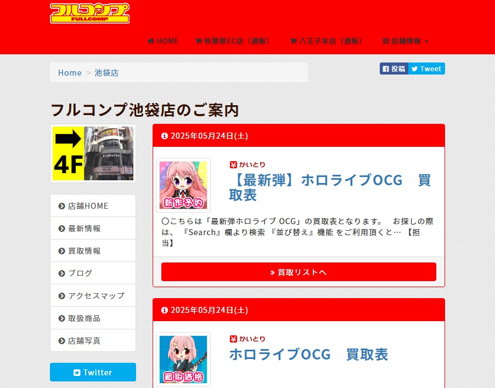495x388 pixels.
Task: Click arrow icon beside ブログ
Action: coord(61,273)
